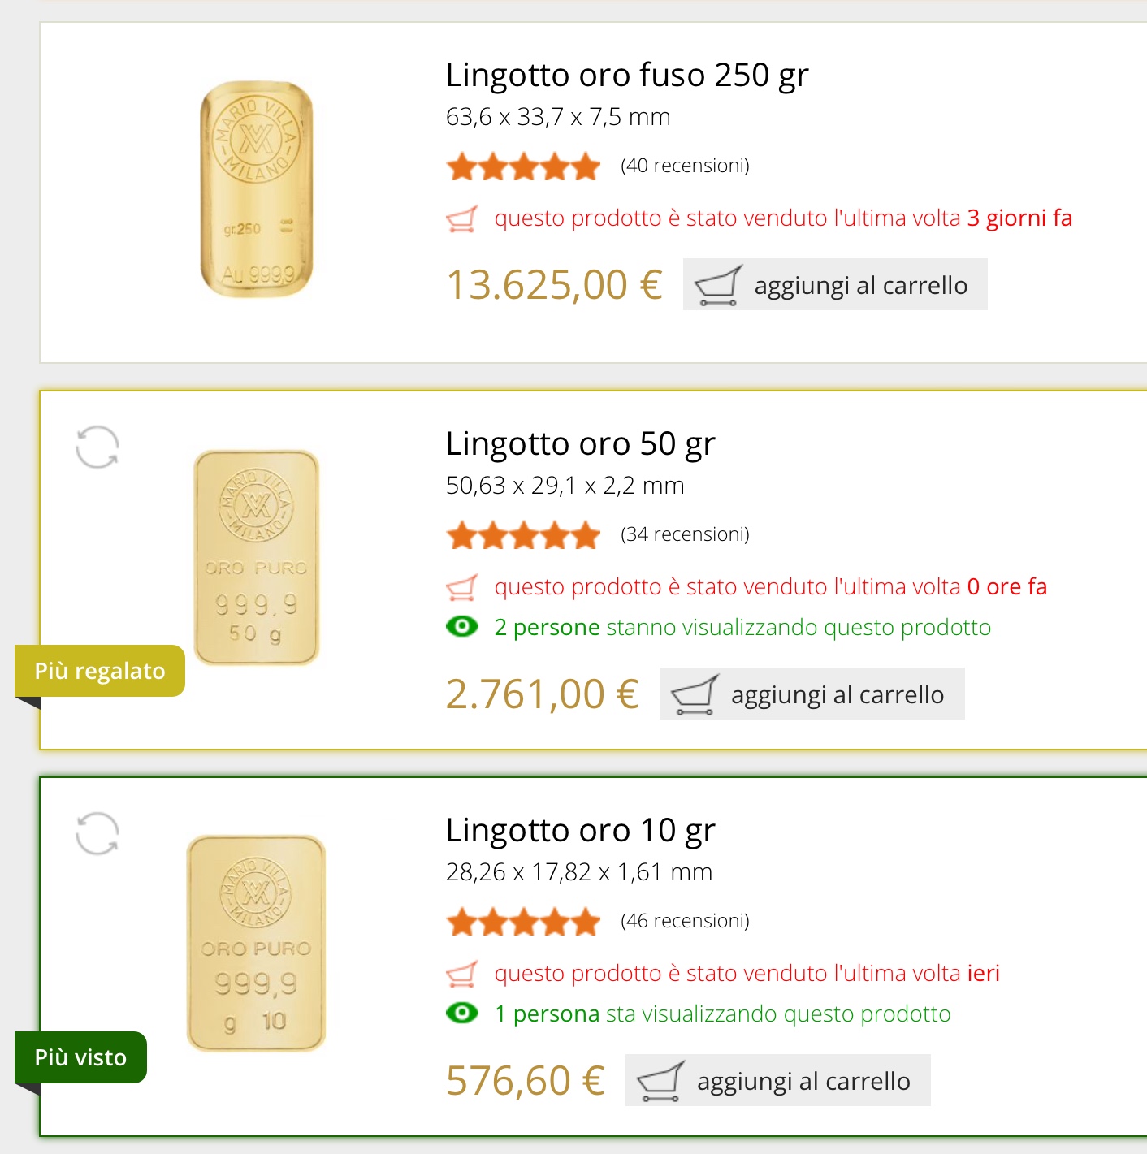Click the green eye icon on 10 gr listing

tap(462, 1014)
